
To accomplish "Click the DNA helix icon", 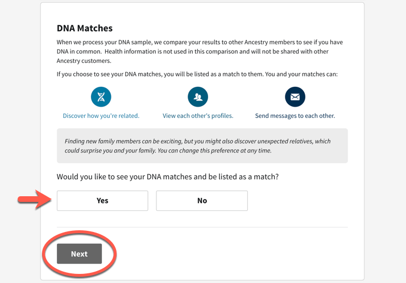I will [x=101, y=97].
